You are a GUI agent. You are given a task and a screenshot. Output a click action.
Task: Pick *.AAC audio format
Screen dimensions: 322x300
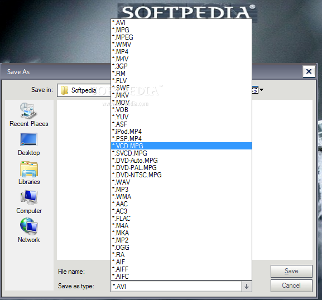[181, 204]
